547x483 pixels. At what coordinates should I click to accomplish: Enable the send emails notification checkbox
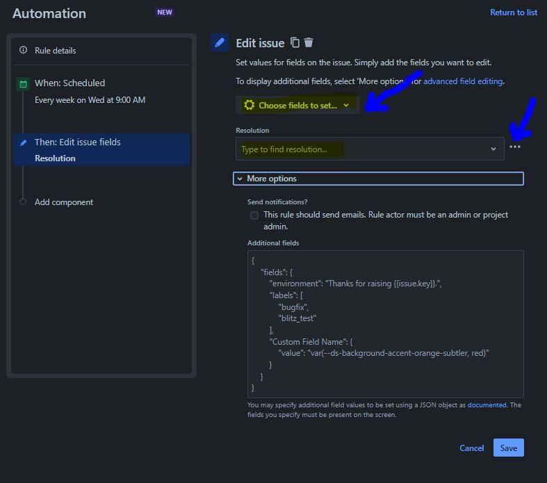point(254,215)
